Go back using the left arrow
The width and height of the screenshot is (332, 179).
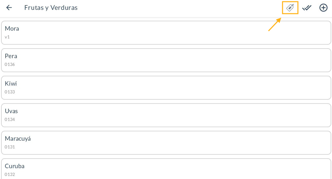(x=9, y=8)
